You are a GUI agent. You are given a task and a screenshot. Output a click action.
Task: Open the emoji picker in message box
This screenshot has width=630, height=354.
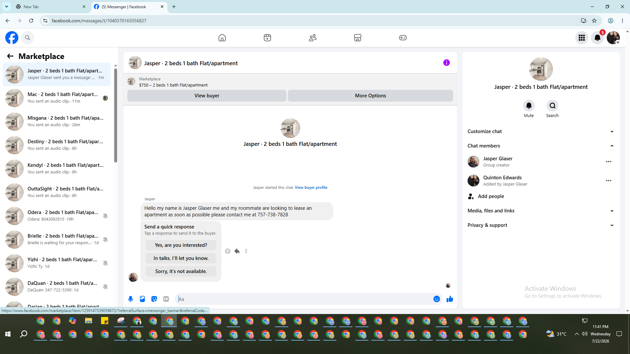pyautogui.click(x=437, y=299)
